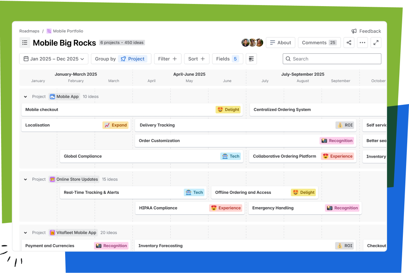409x273 pixels.
Task: Click Experience tag on Collaborative Ordering Platform
Action: click(x=337, y=156)
